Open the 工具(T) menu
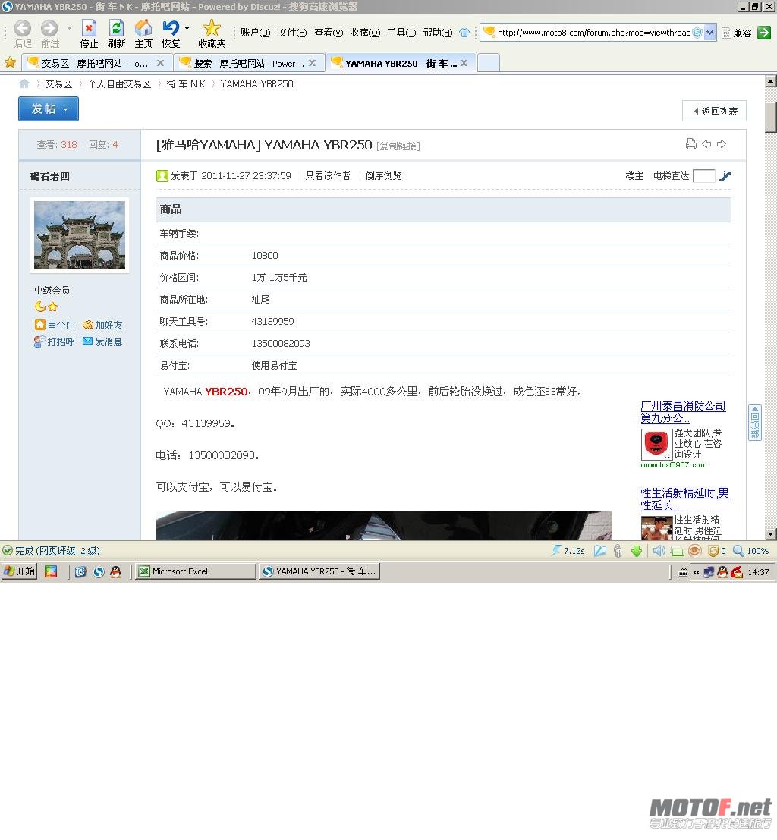This screenshot has height=840, width=777. coord(401,33)
